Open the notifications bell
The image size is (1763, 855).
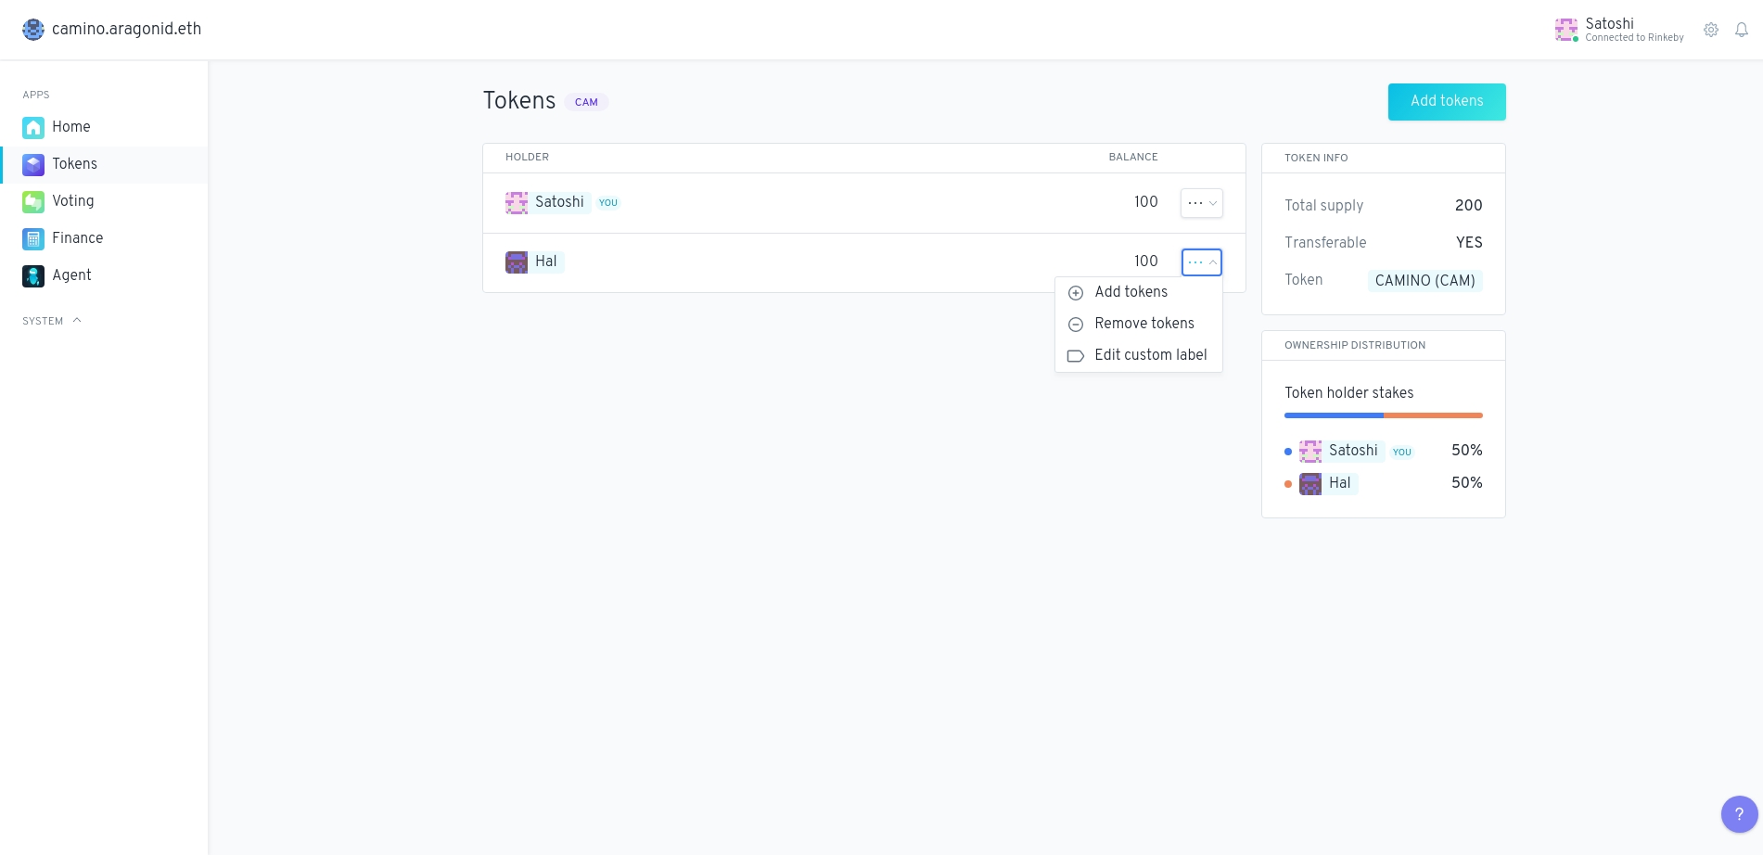pyautogui.click(x=1742, y=30)
